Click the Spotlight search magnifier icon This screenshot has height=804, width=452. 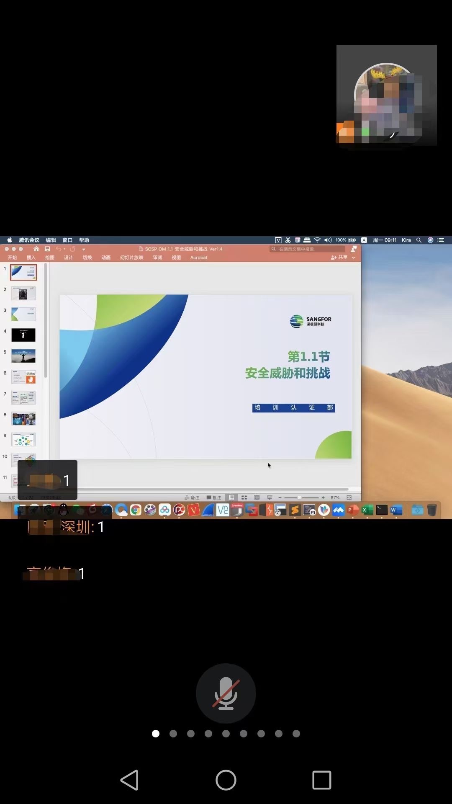419,240
